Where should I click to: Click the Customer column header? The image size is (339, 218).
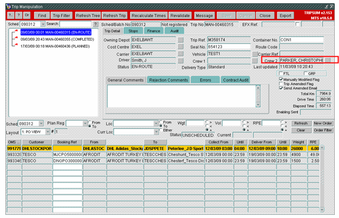[x=37, y=142]
